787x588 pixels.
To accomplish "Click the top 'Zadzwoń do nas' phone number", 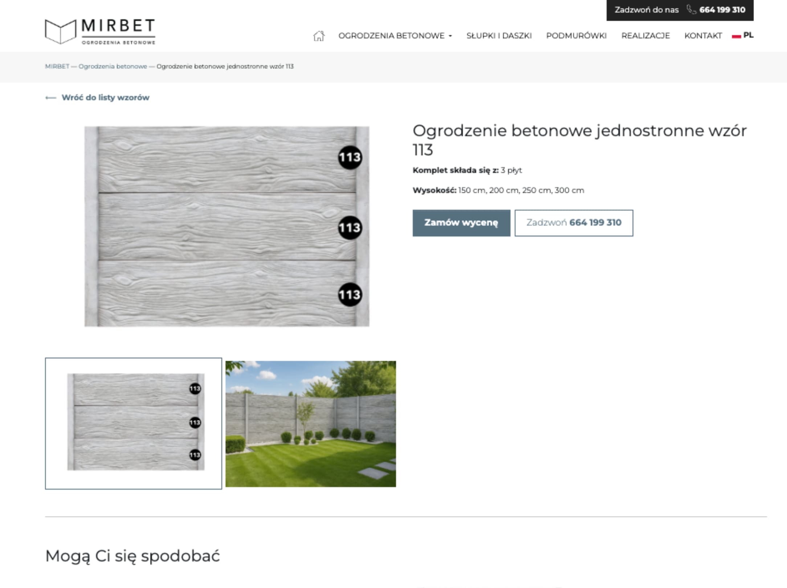I will click(x=722, y=10).
